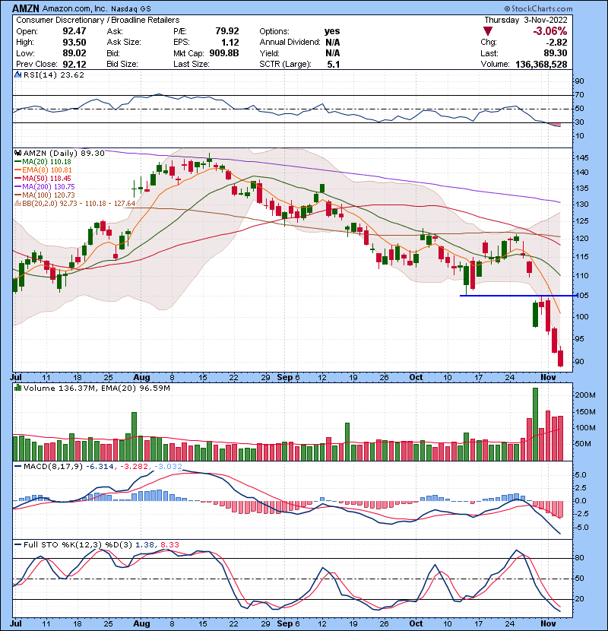This screenshot has height=631, width=608.
Task: Click the Volume value 136,368,528
Action: [541, 64]
